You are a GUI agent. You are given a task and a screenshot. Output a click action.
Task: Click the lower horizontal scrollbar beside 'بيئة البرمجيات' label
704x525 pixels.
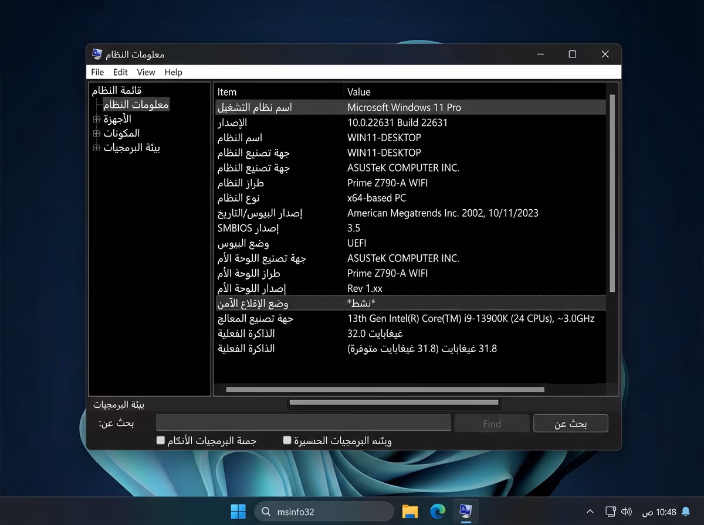coord(394,403)
